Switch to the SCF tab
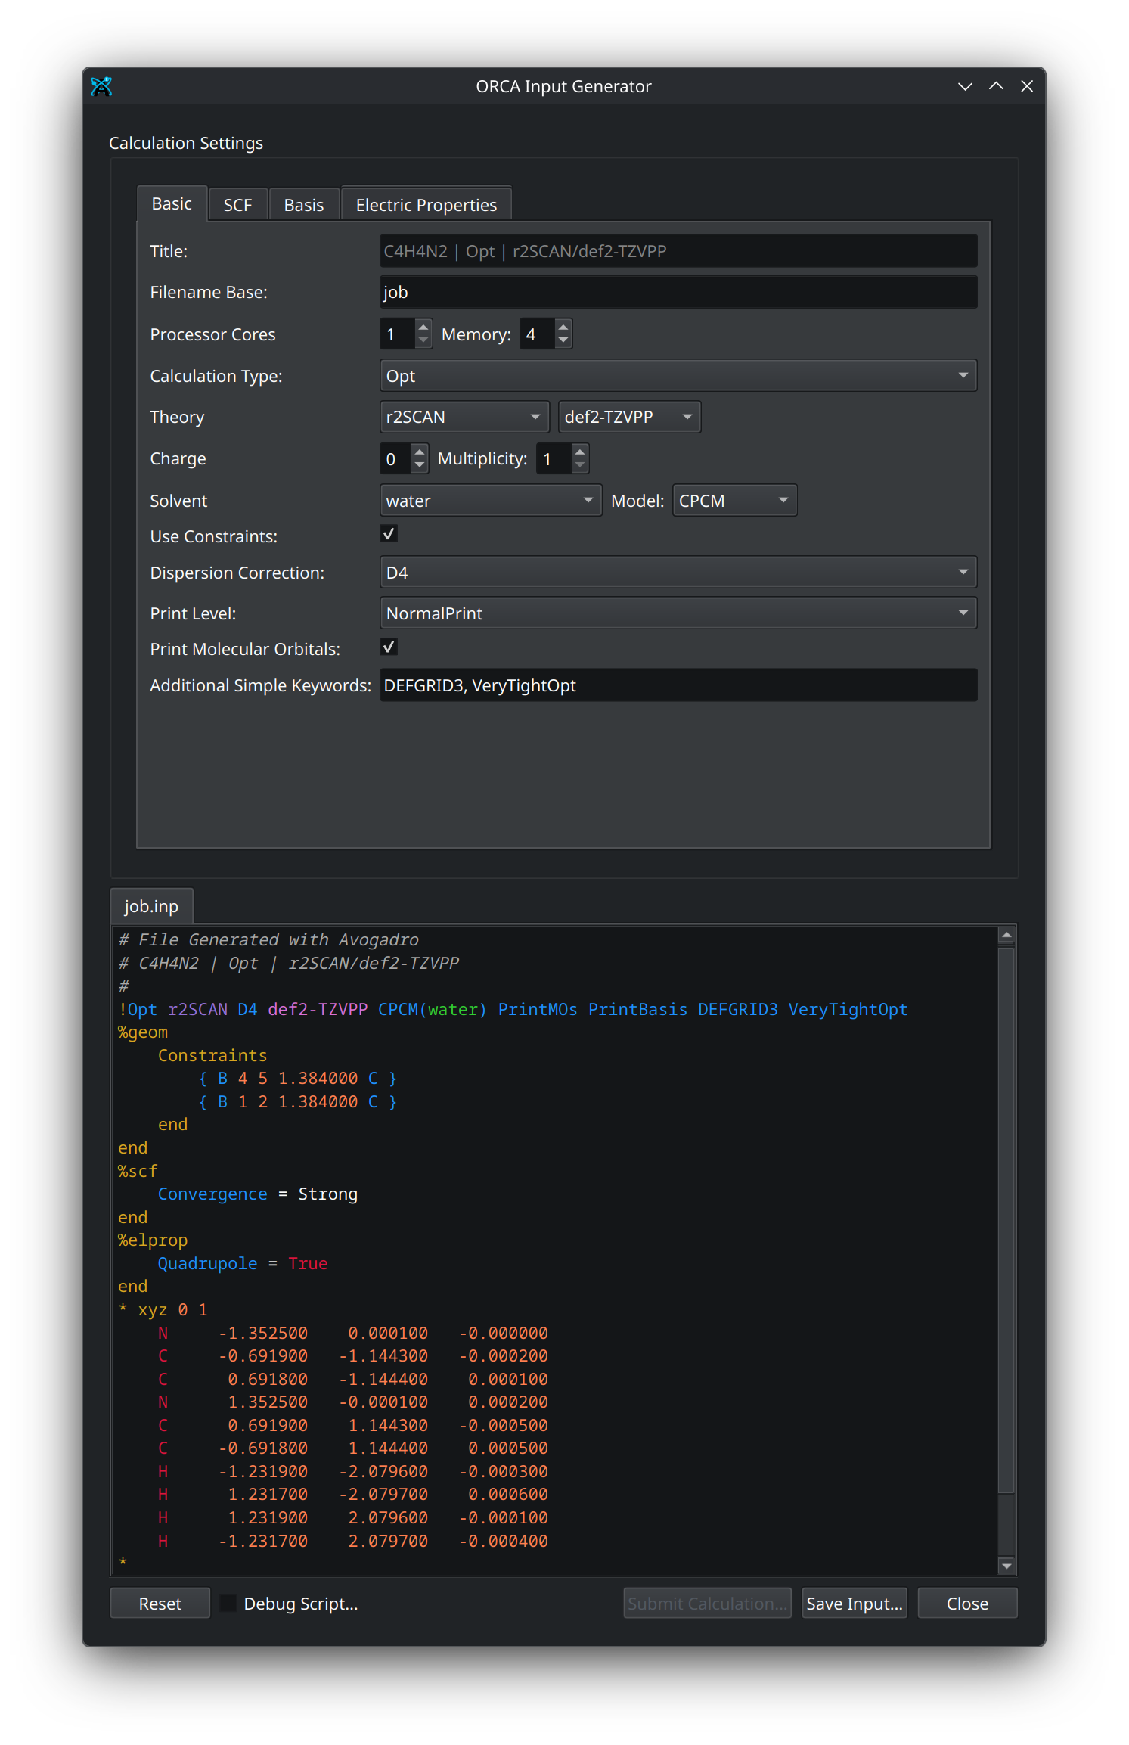 click(237, 205)
